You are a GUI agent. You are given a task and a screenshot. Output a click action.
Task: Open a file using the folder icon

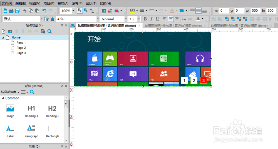11,11
